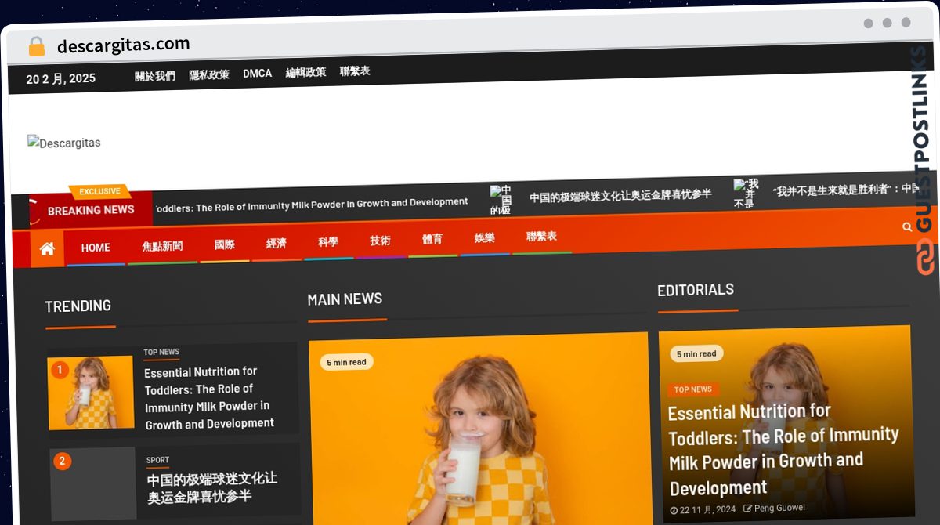This screenshot has width=940, height=525.
Task: Click the padlock icon beside the URL
Action: tap(37, 47)
